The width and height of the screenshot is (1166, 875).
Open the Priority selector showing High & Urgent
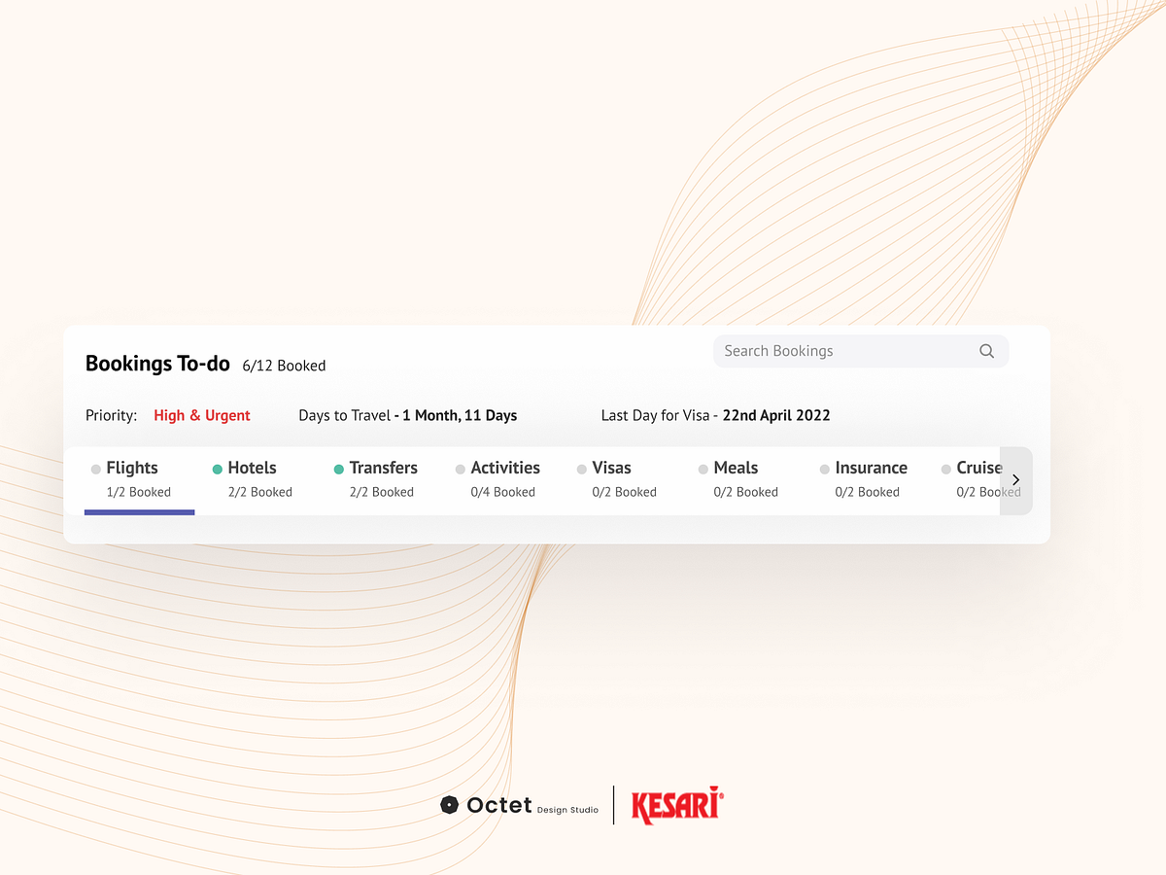202,415
